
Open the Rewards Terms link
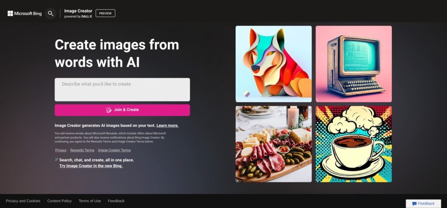(x=82, y=150)
